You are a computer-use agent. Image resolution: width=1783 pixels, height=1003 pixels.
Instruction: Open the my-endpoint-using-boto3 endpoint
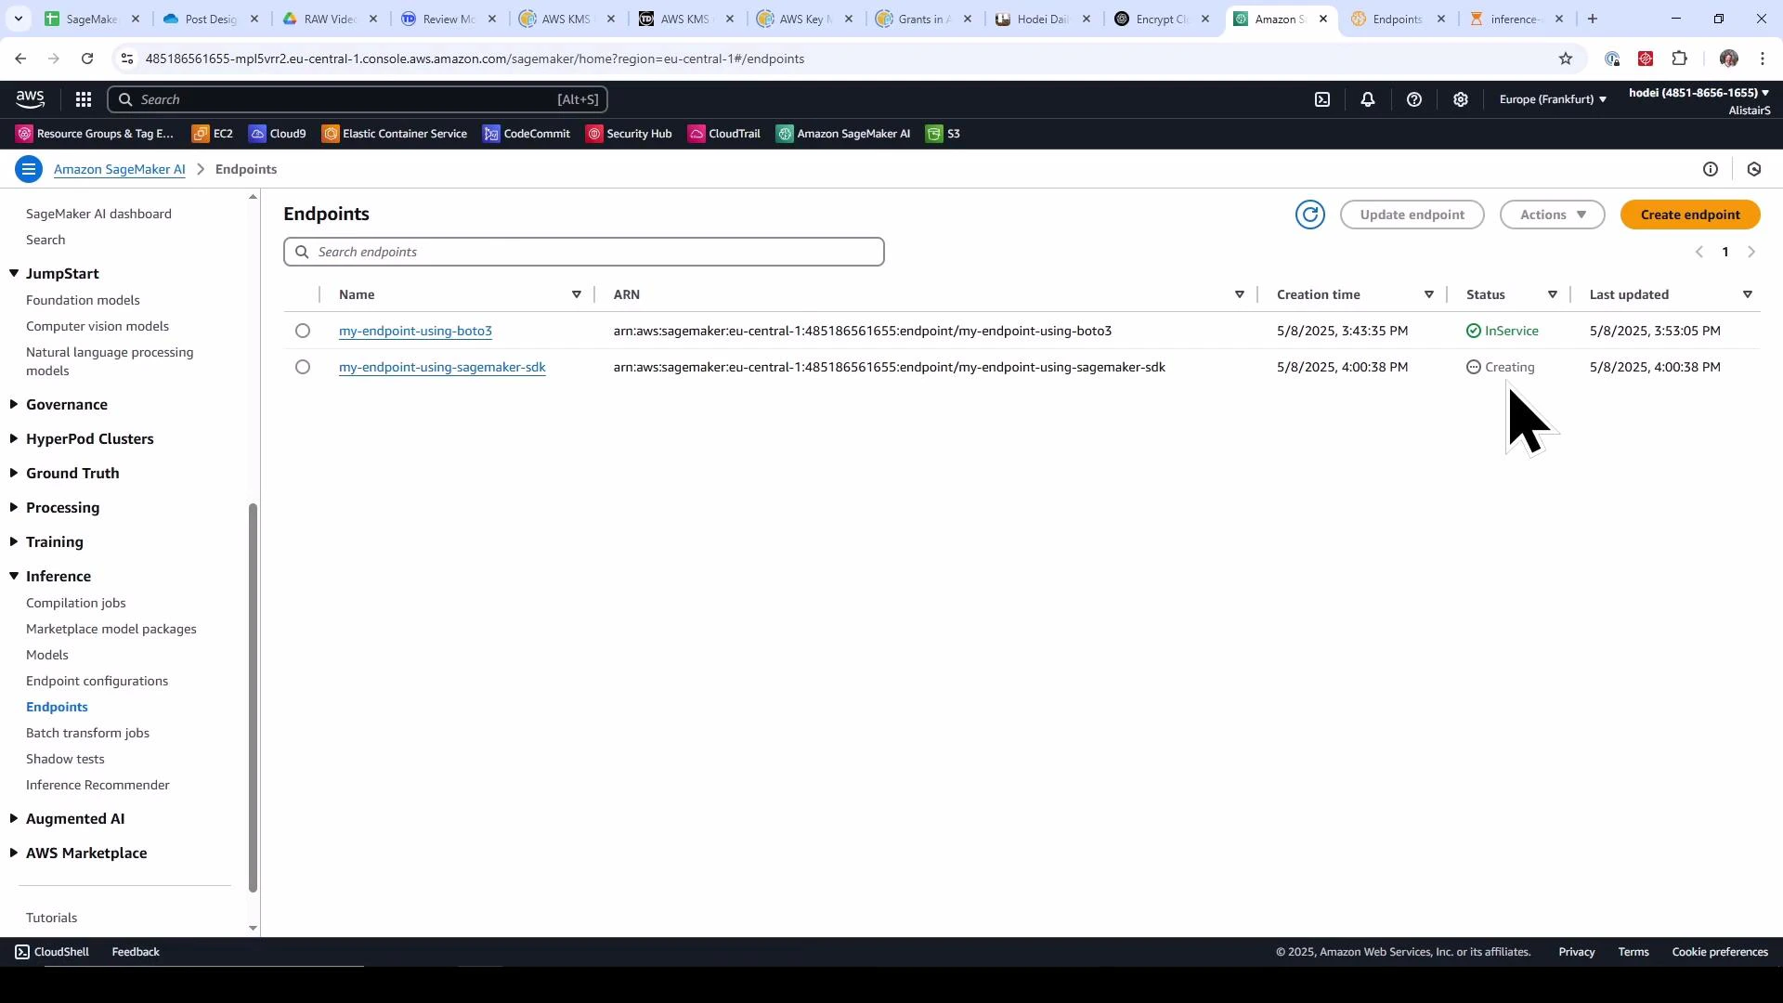click(415, 331)
